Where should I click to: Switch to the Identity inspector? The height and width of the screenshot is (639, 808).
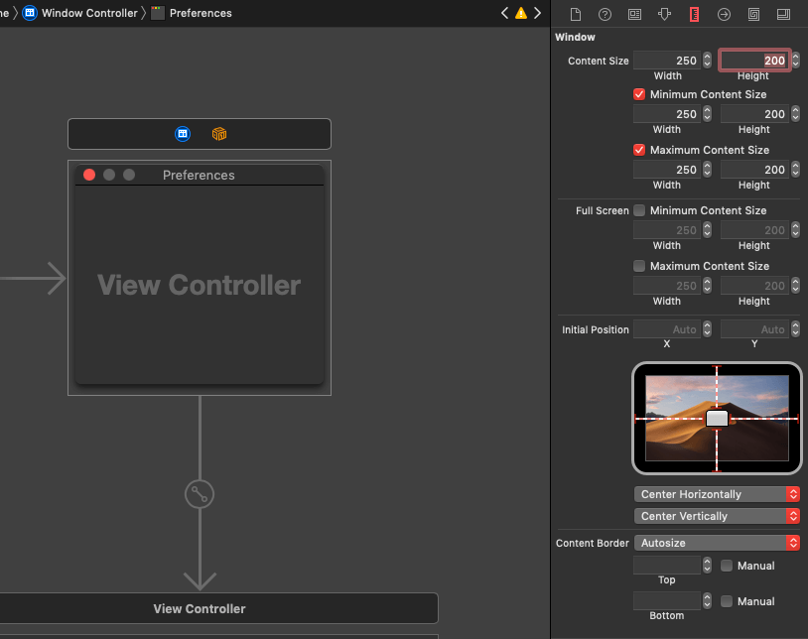click(634, 14)
